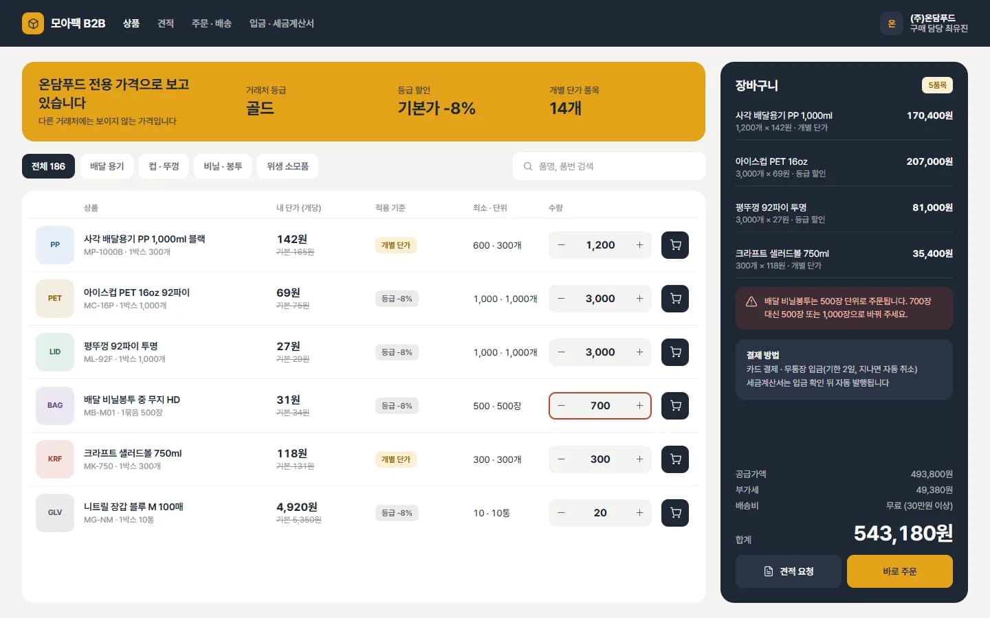Click the 아이스컵 PET 16oz cart line
Viewport: 990px width, 618px height.
[844, 167]
